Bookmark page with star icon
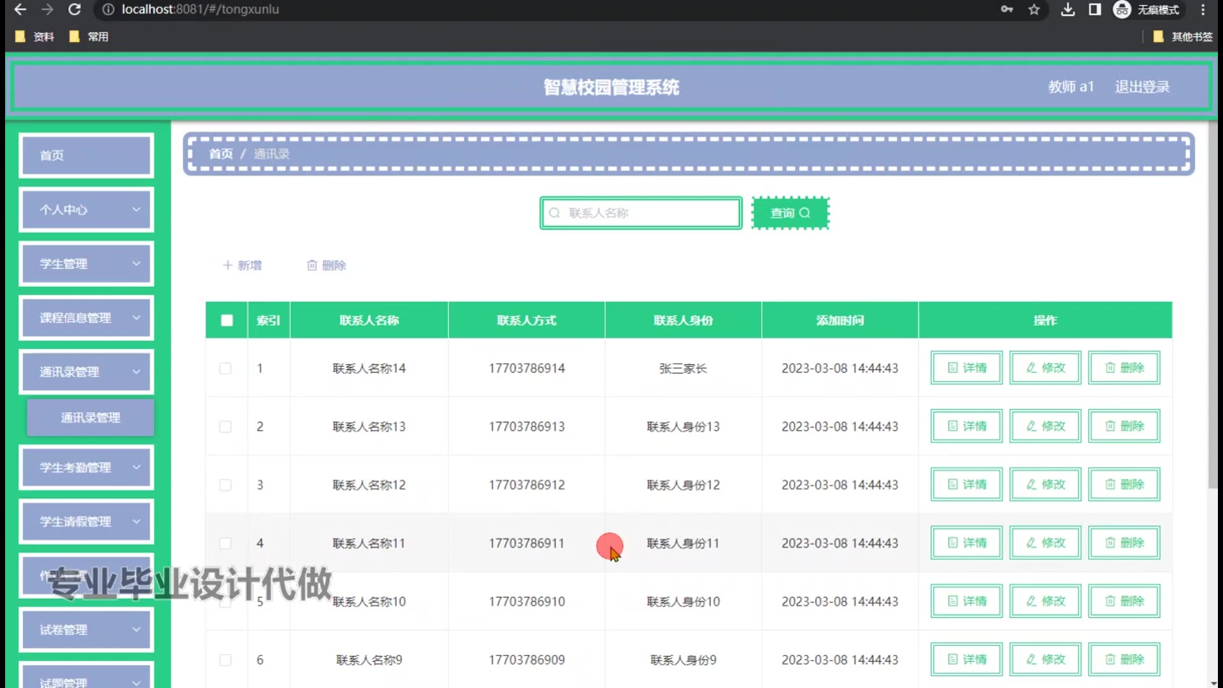 pyautogui.click(x=1034, y=10)
